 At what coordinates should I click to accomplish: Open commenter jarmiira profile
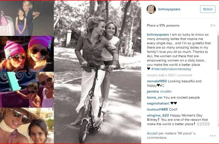(154, 92)
